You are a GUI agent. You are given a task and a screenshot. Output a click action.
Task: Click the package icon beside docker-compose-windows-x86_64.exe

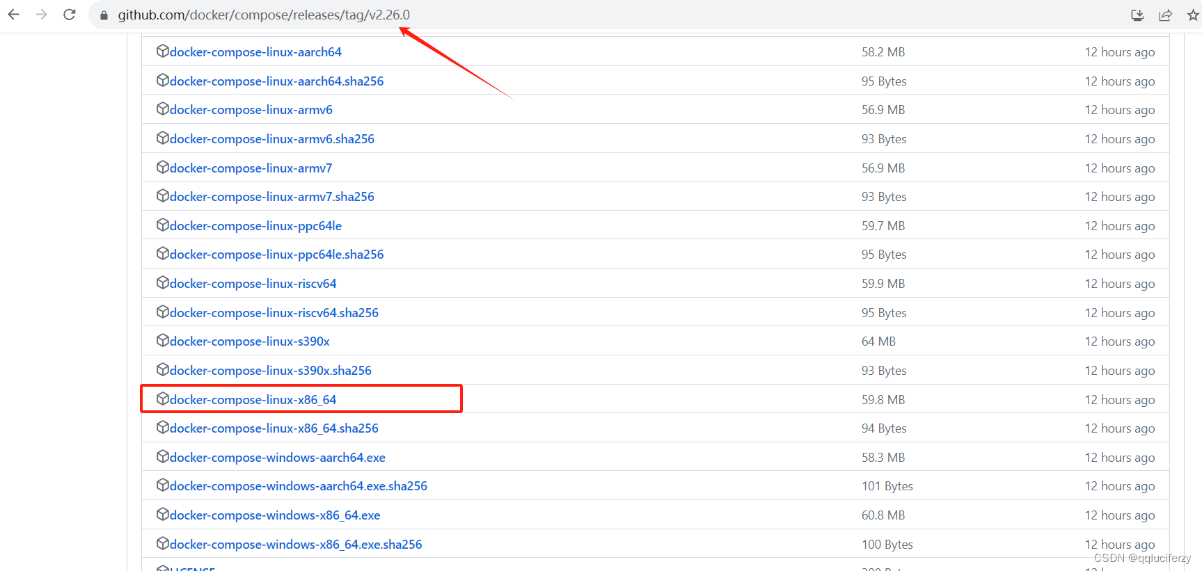point(162,514)
